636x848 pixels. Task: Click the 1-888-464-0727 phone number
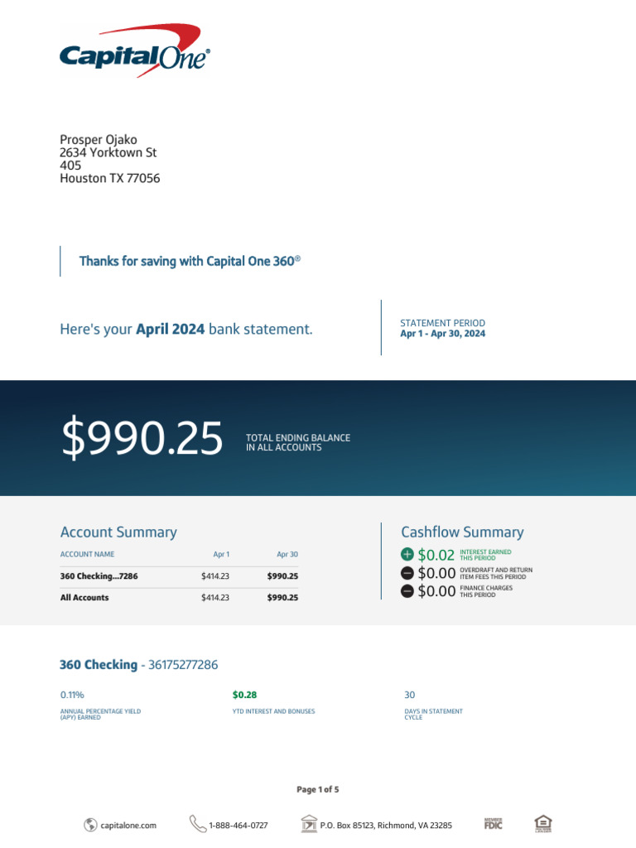[x=238, y=825]
